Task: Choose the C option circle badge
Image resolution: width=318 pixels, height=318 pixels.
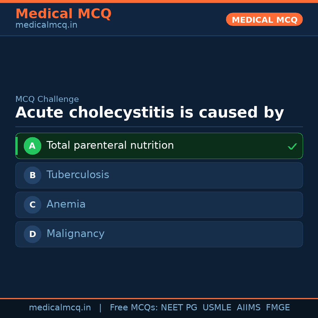Action: tap(32, 205)
